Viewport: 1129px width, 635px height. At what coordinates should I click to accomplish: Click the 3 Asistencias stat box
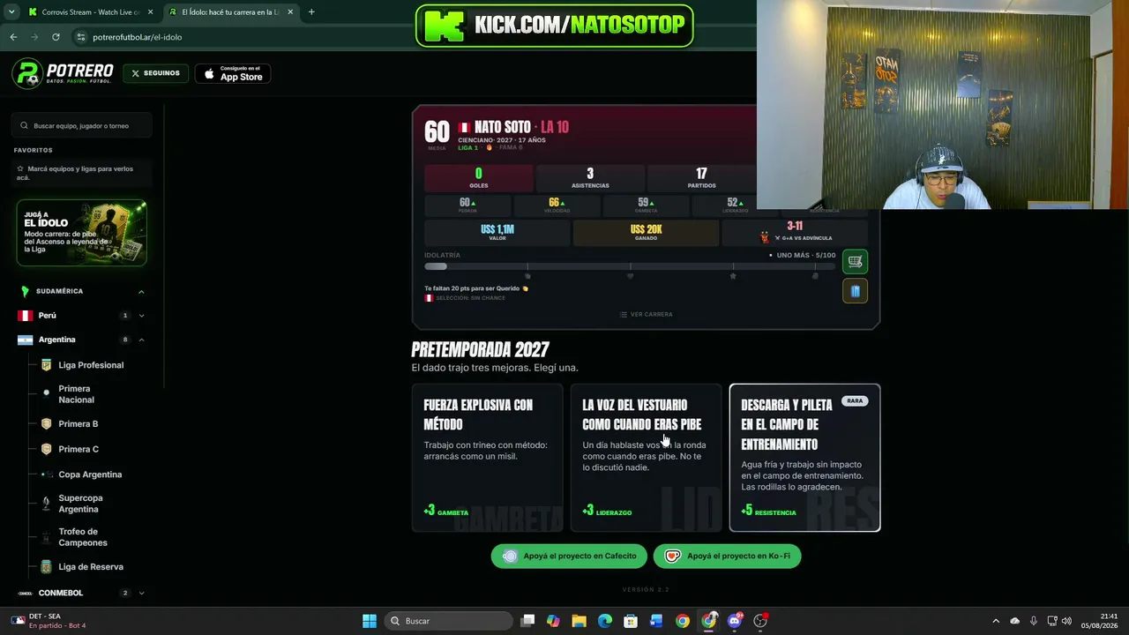point(590,177)
